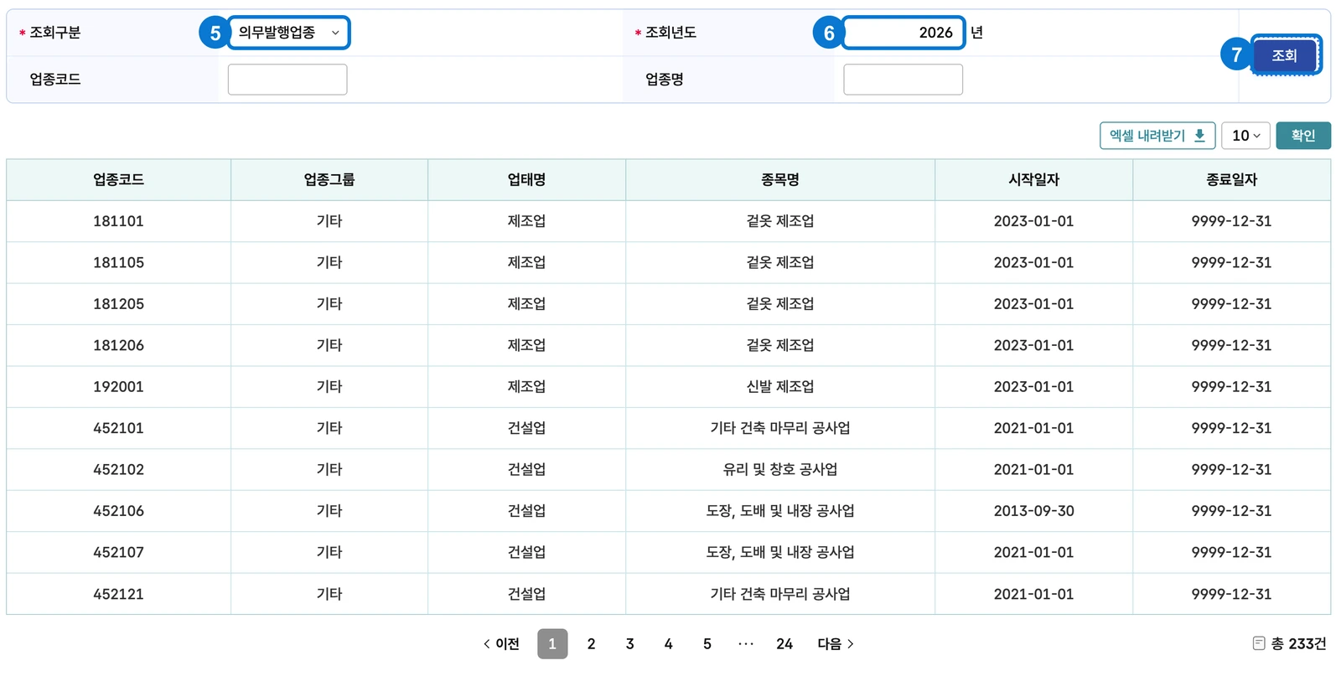Click 제조업 in the 181101 row
Screen dimensions: 1341x676
pos(526,221)
